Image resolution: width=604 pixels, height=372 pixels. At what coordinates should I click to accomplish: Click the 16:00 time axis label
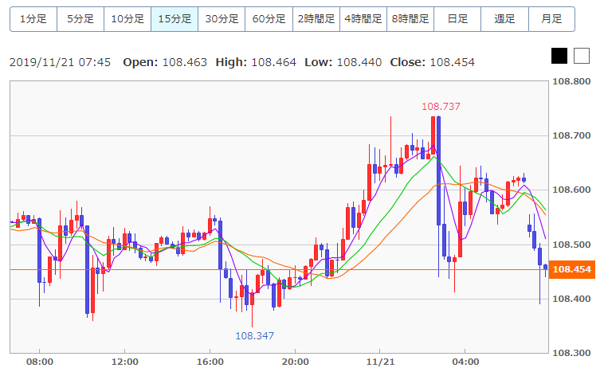pyautogui.click(x=210, y=362)
